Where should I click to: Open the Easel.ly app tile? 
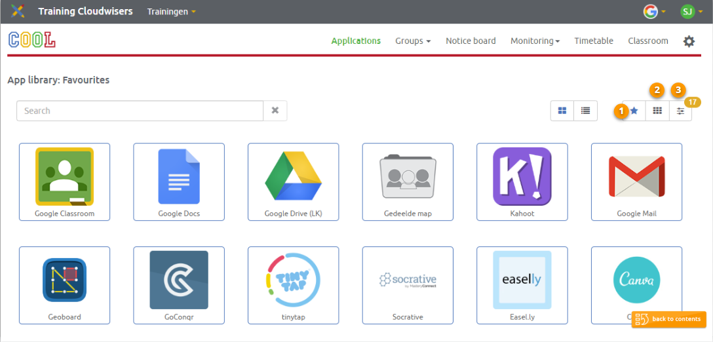pyautogui.click(x=522, y=285)
